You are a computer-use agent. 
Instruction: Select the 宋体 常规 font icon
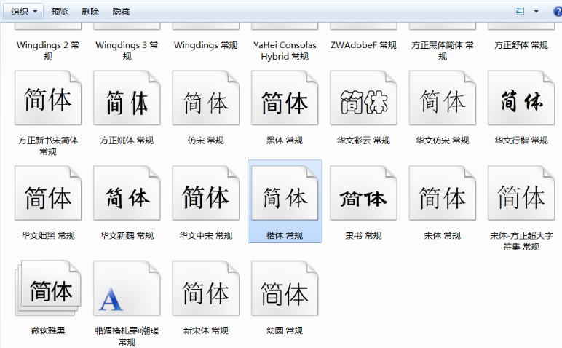pos(443,193)
